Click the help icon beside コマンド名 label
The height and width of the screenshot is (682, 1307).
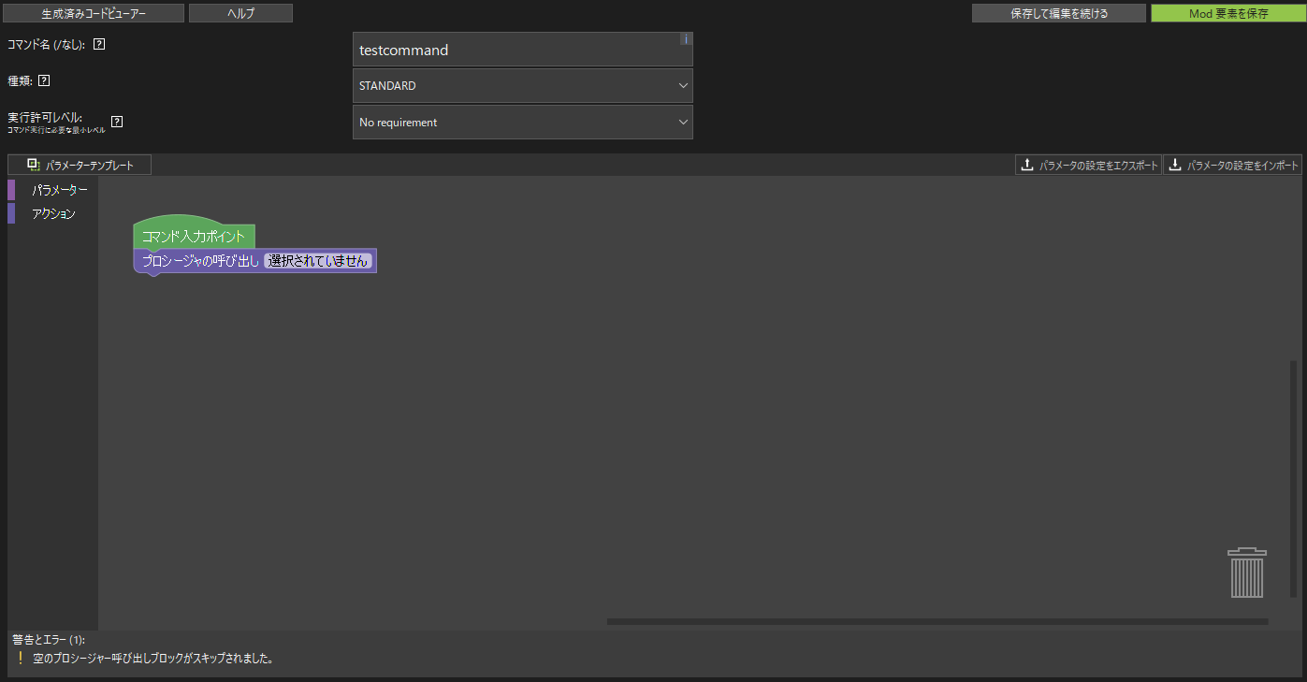click(99, 44)
